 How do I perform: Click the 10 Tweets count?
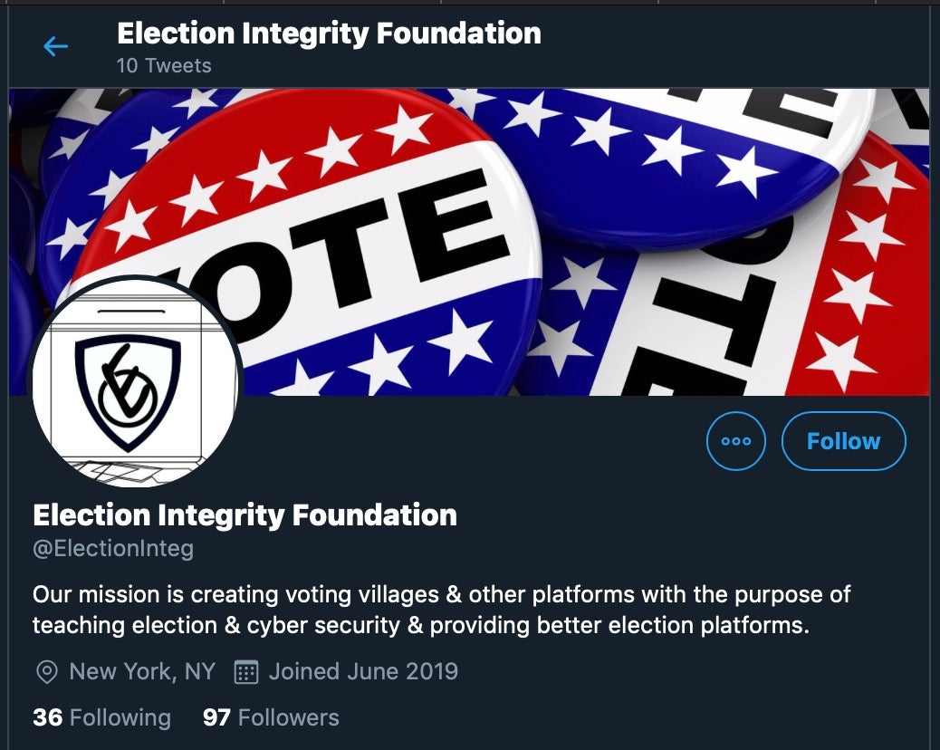point(164,66)
